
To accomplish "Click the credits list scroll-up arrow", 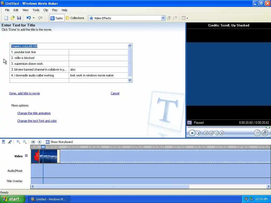I will (130, 45).
